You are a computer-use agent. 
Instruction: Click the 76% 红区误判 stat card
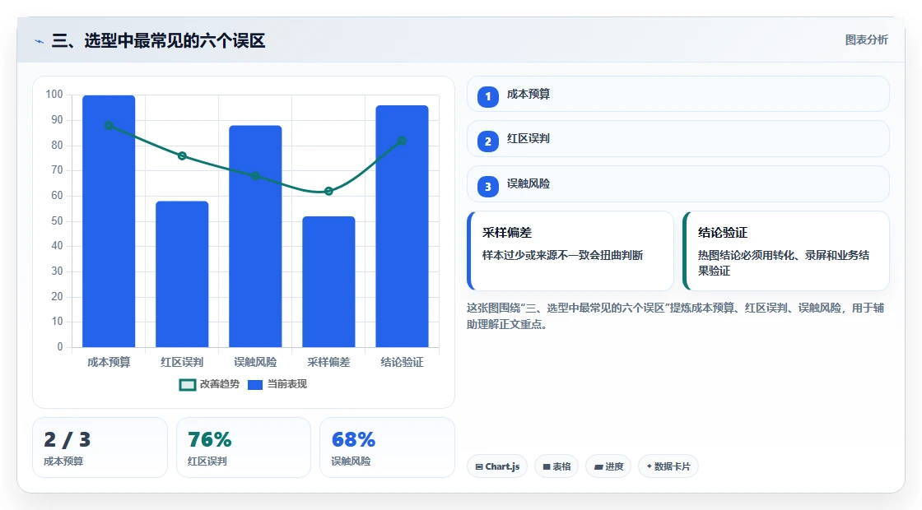coord(244,447)
